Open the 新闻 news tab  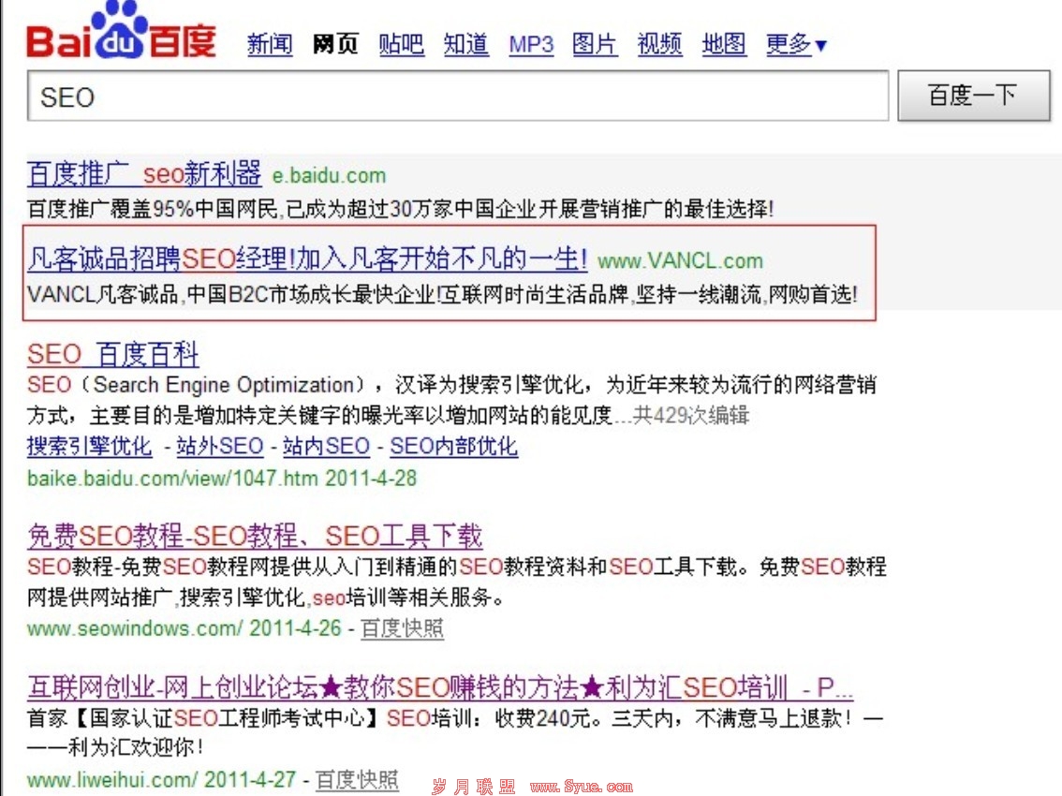click(x=270, y=45)
